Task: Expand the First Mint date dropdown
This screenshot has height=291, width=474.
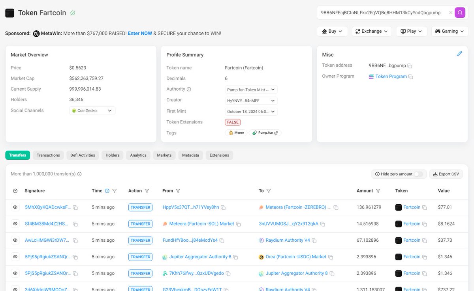Action: tap(251, 112)
